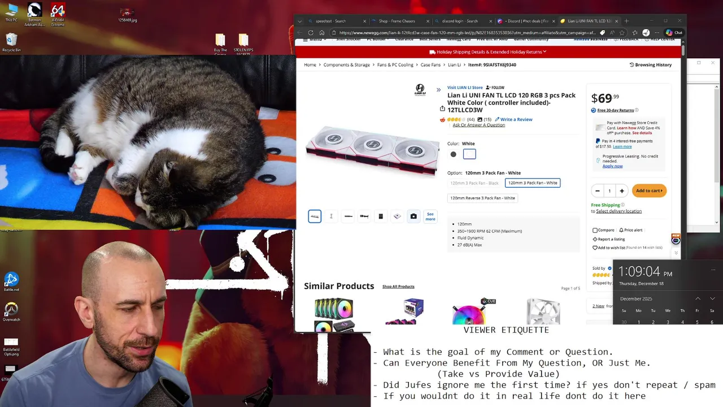Collapse sidebar double-chevron below chat widget

[x=676, y=253]
